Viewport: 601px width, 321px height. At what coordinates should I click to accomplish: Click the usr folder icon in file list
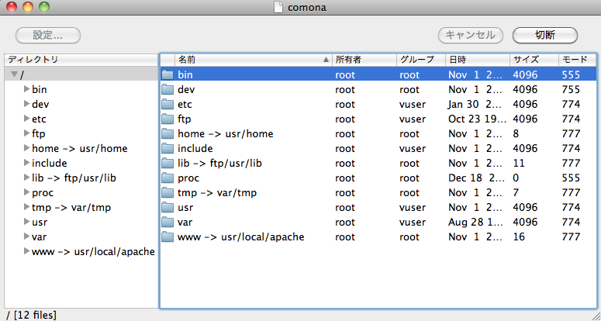[168, 208]
